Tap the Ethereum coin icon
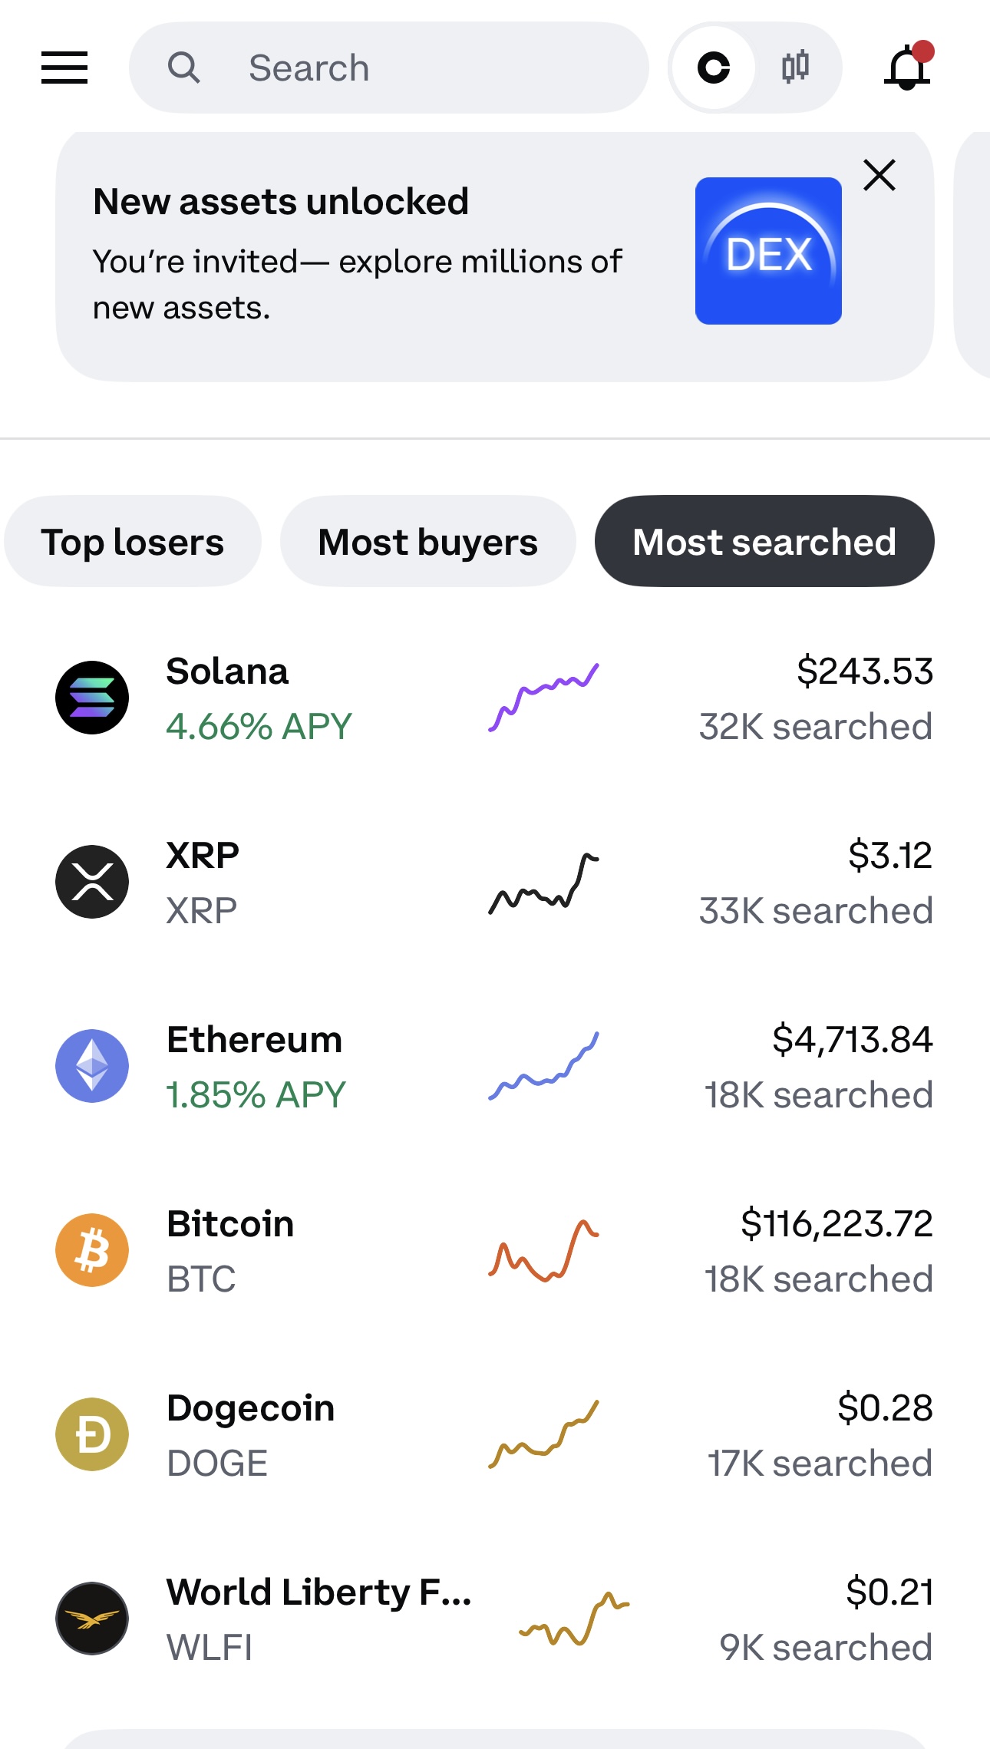This screenshot has height=1749, width=990. coord(92,1066)
